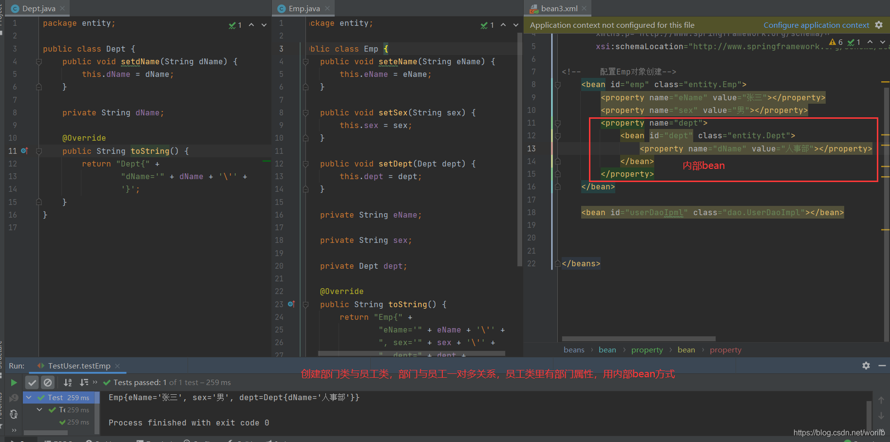890x442 pixels.
Task: Fold the setdName method in Dept.java
Action: (x=39, y=62)
